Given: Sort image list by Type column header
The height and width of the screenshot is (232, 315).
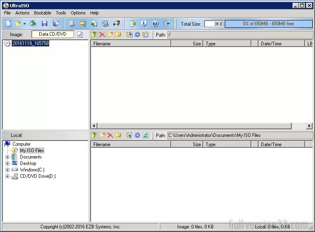Looking at the screenshot, I should 227,44.
